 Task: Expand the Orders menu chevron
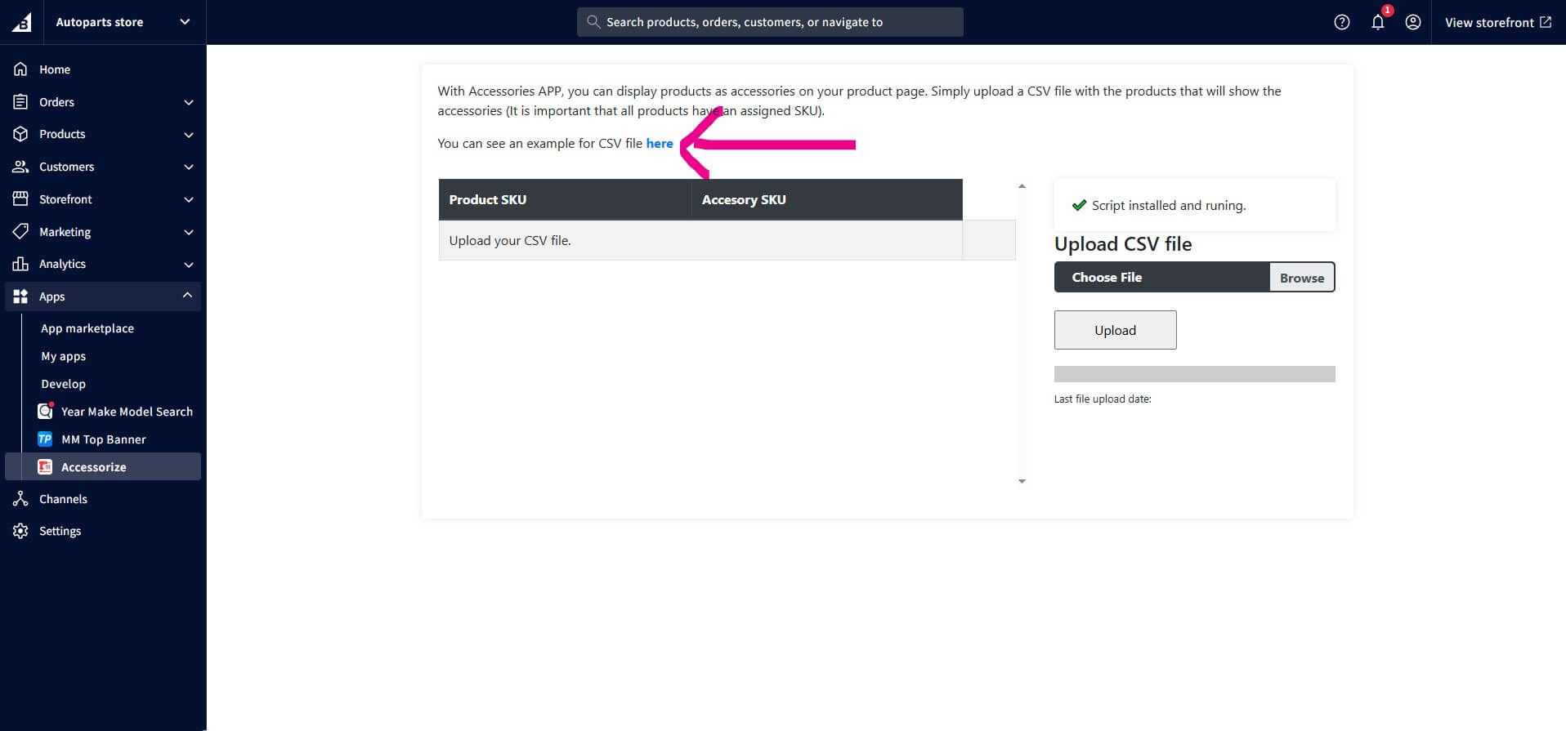coord(189,102)
